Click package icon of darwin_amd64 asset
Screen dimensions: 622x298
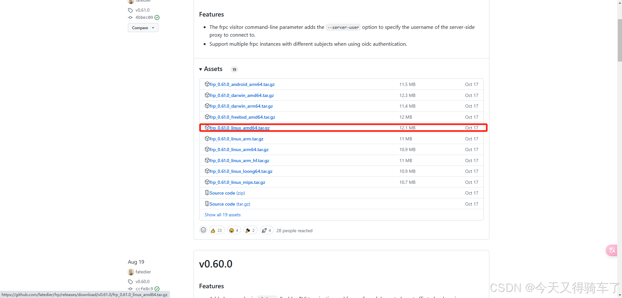[207, 95]
